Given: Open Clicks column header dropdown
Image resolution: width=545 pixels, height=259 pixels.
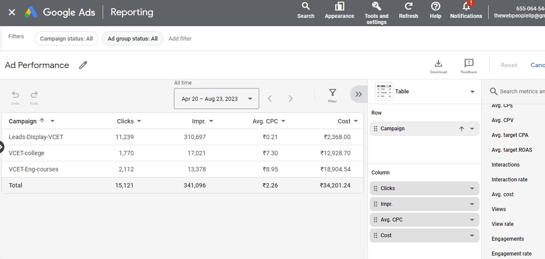Looking at the screenshot, I should point(139,121).
